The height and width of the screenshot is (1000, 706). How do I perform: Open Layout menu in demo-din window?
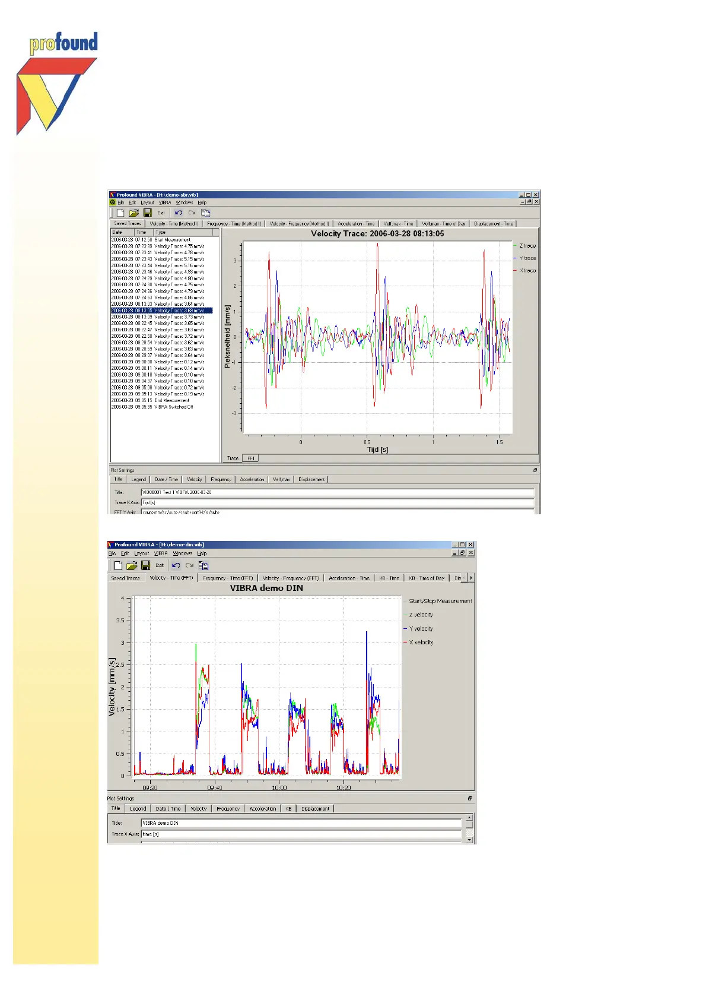pyautogui.click(x=141, y=553)
